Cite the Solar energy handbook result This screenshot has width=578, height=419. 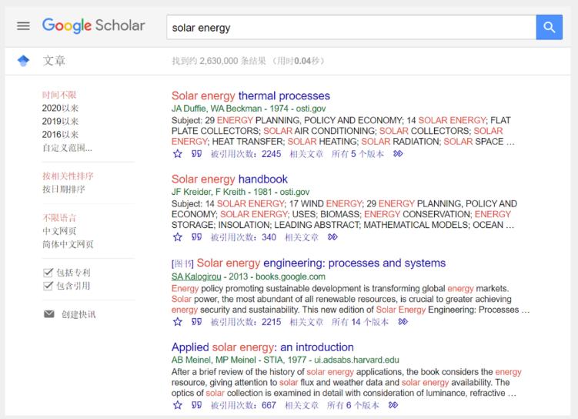click(196, 237)
